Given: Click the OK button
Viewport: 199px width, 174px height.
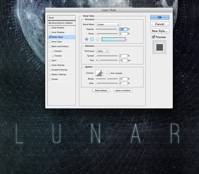Looking at the screenshot, I should pos(160,17).
